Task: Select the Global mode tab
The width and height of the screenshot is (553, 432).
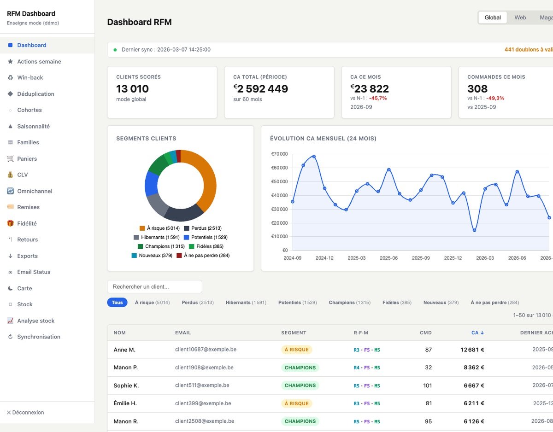Action: (x=493, y=18)
